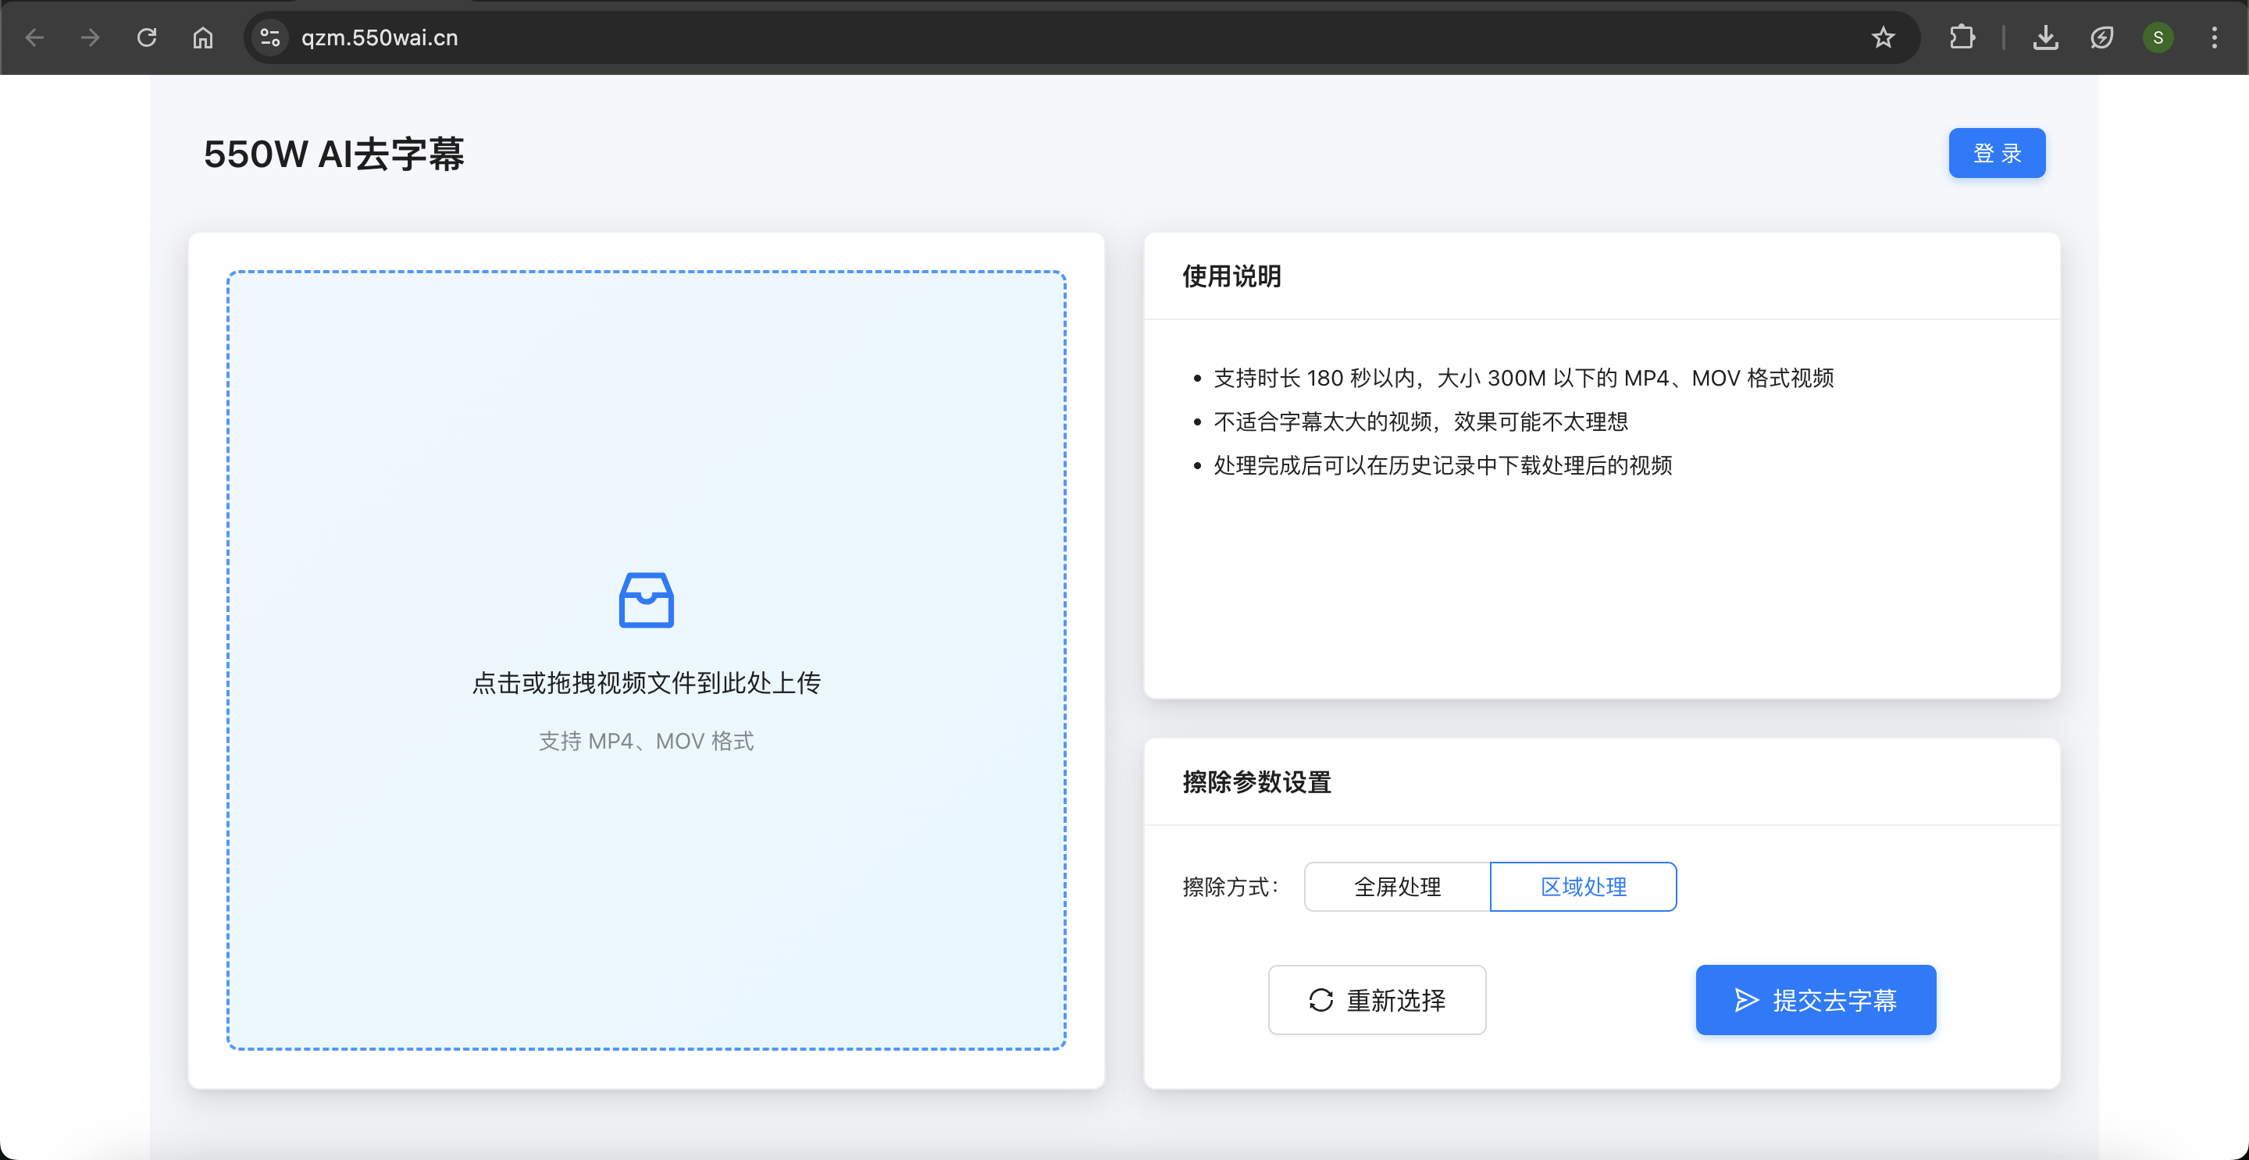Click the browser back arrow

[x=35, y=37]
